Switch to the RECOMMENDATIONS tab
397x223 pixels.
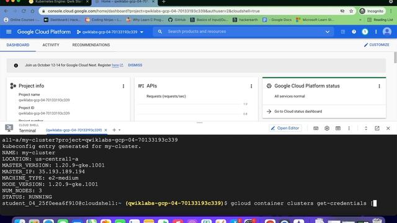click(x=91, y=45)
